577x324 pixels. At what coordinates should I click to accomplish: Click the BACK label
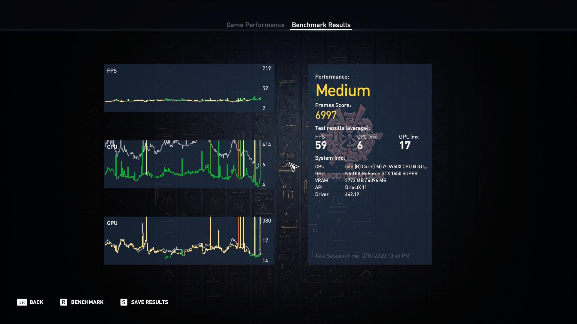coord(36,302)
